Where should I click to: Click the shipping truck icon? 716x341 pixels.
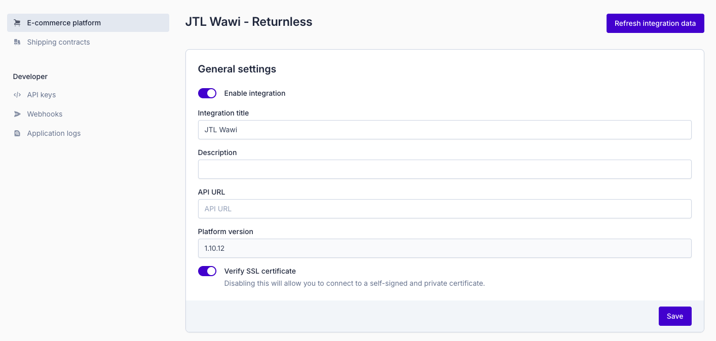pyautogui.click(x=17, y=42)
